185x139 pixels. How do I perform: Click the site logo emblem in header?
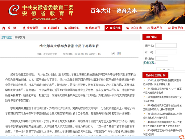14,10
